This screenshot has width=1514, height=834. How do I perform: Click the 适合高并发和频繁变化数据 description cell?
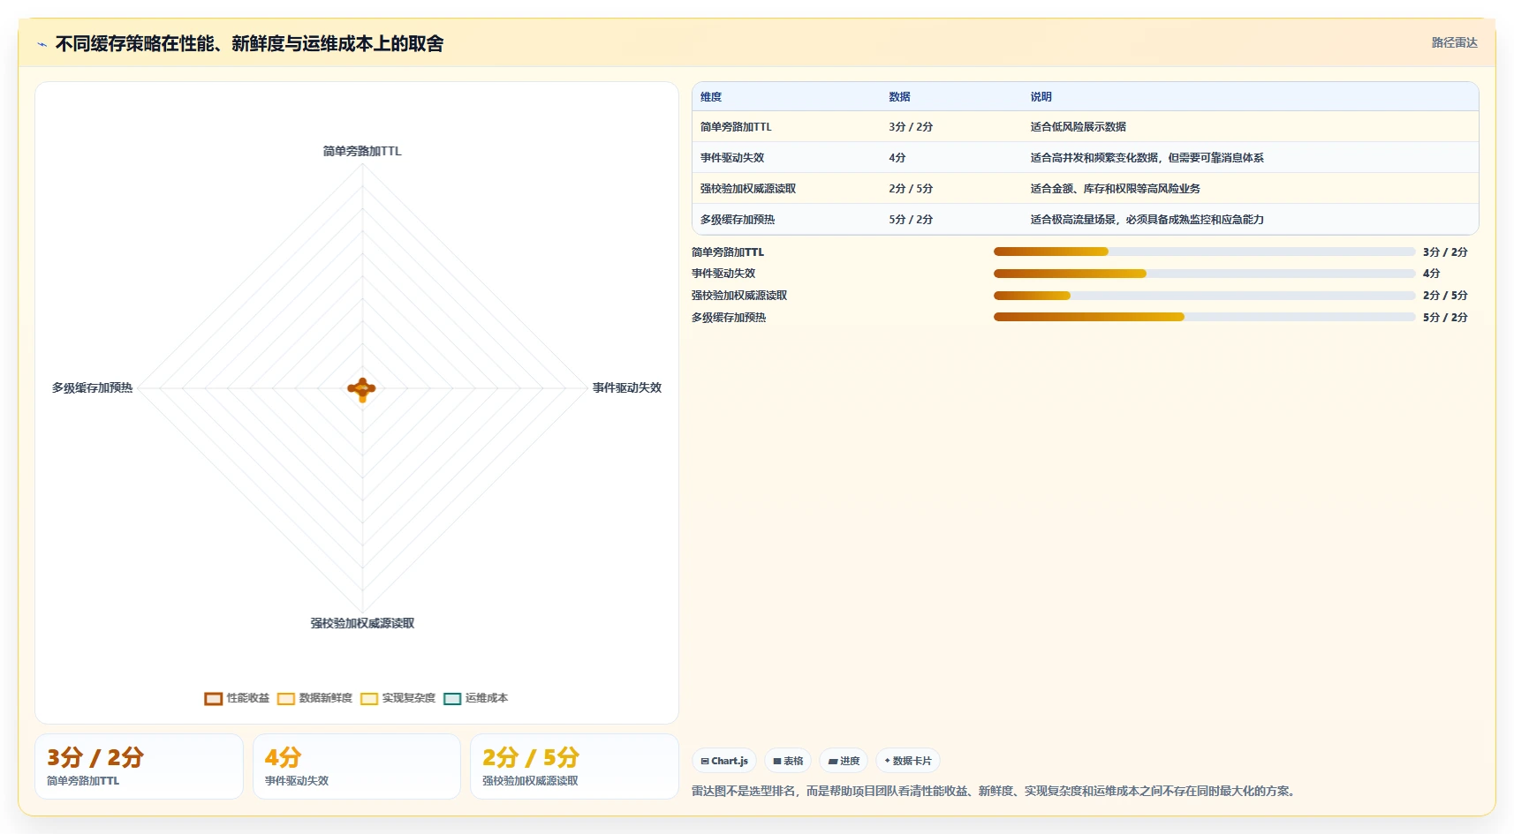click(1147, 158)
